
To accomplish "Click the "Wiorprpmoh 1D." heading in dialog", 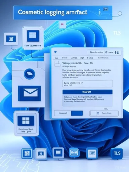I will coord(72,63).
